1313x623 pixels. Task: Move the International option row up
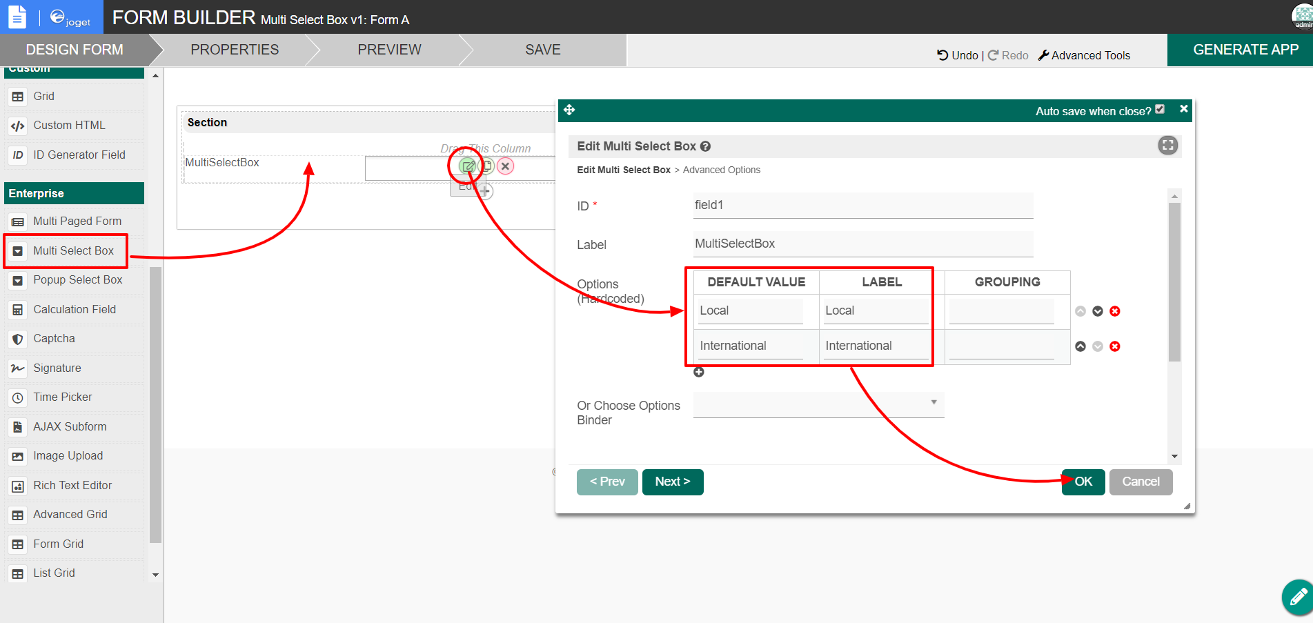click(1080, 346)
